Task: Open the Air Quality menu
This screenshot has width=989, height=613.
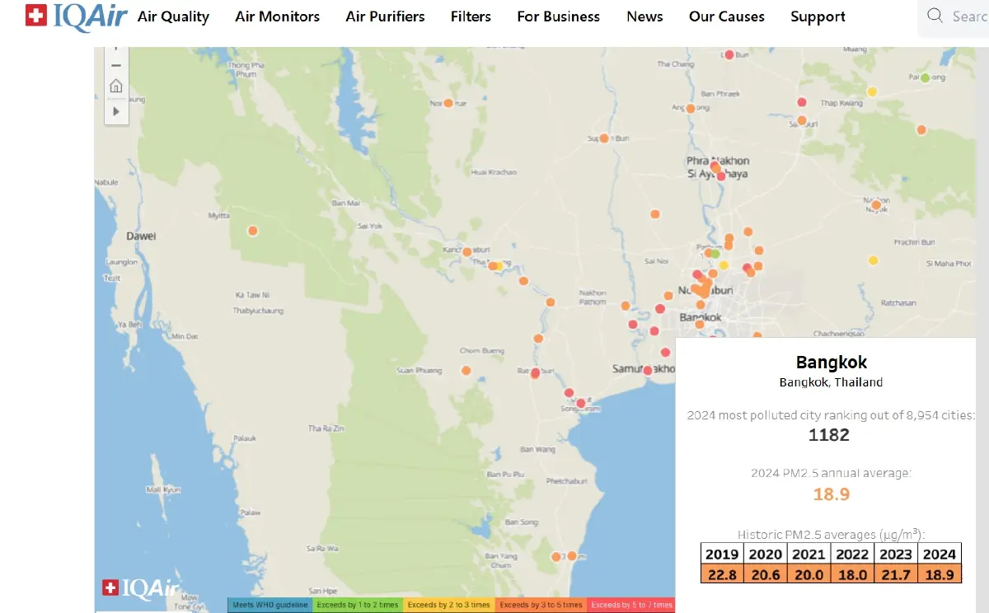Action: tap(173, 16)
